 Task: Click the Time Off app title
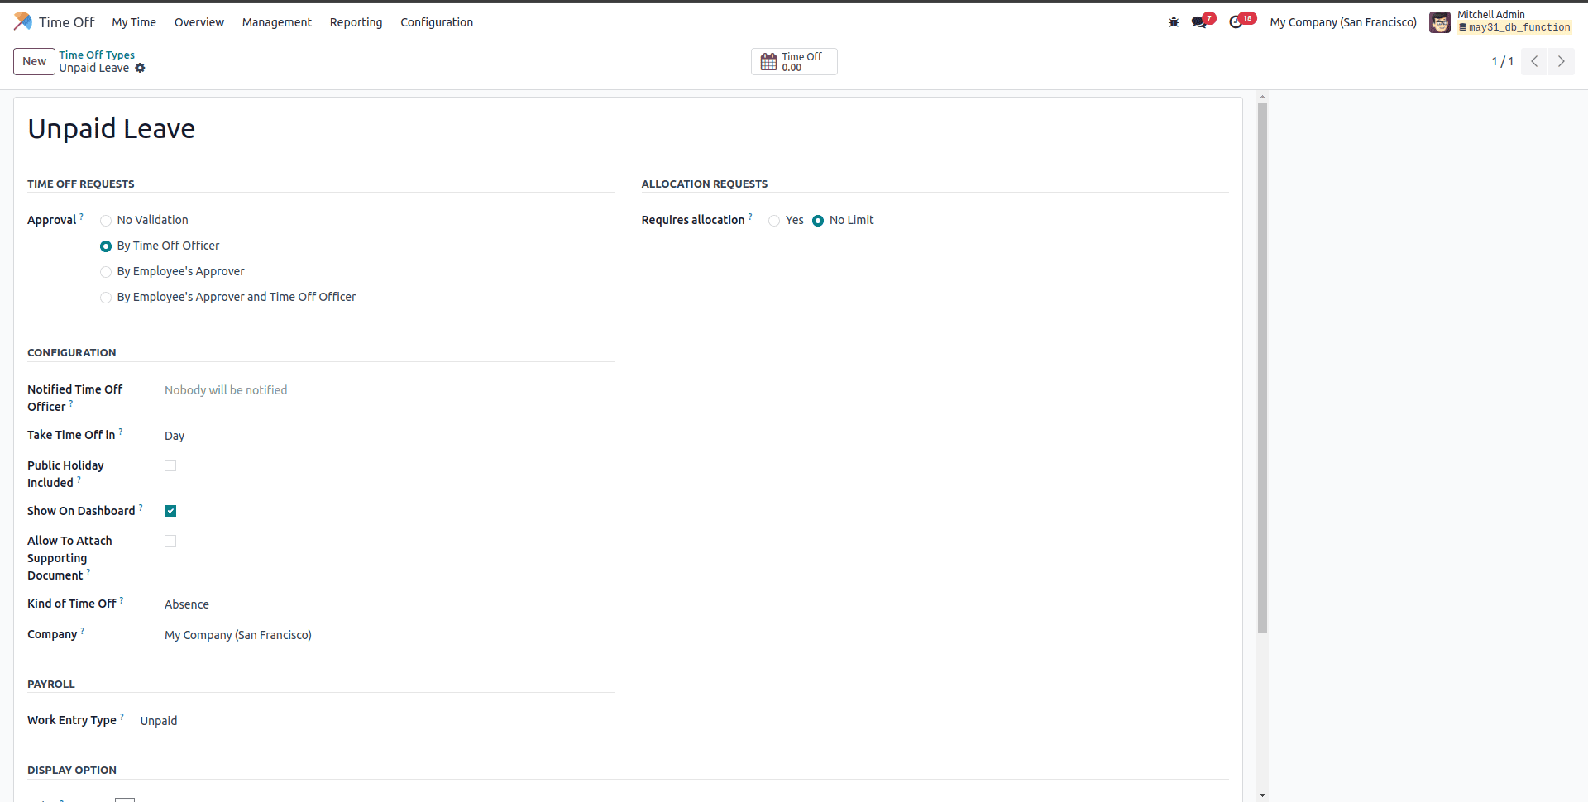(67, 22)
